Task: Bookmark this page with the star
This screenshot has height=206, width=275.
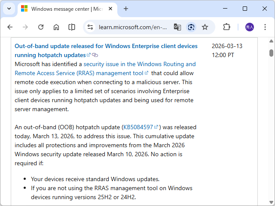Action: point(205,27)
